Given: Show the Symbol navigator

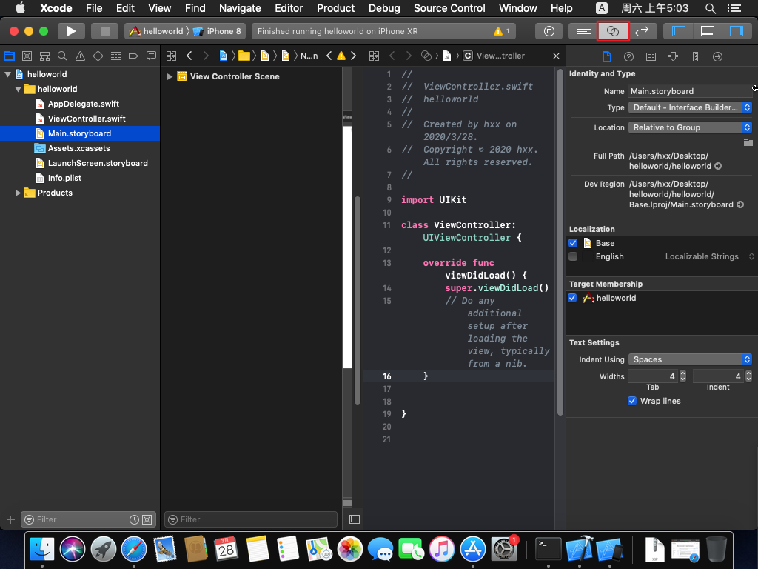Looking at the screenshot, I should (x=44, y=56).
